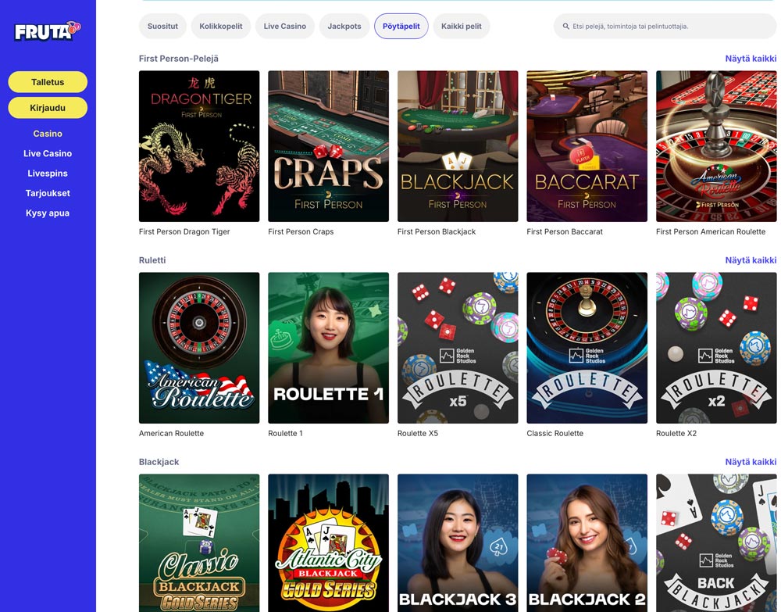Click the Fruta logo
Screen dimensions: 781x612
pos(48,31)
